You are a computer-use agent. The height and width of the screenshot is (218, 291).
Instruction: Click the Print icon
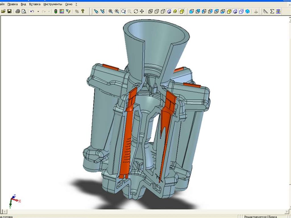point(18,11)
